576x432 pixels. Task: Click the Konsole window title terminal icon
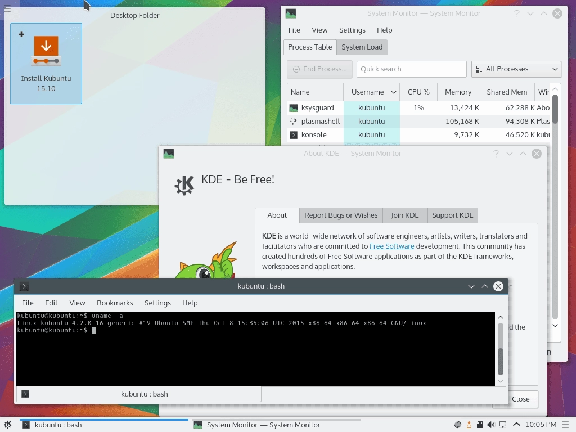(24, 286)
